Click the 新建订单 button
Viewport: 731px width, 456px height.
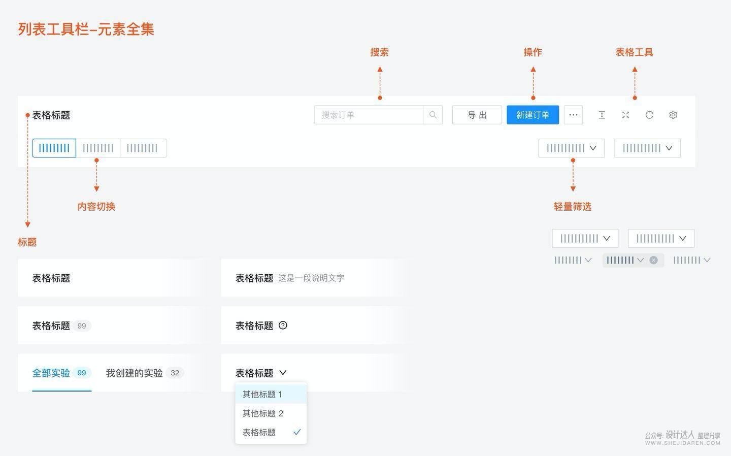tap(533, 115)
